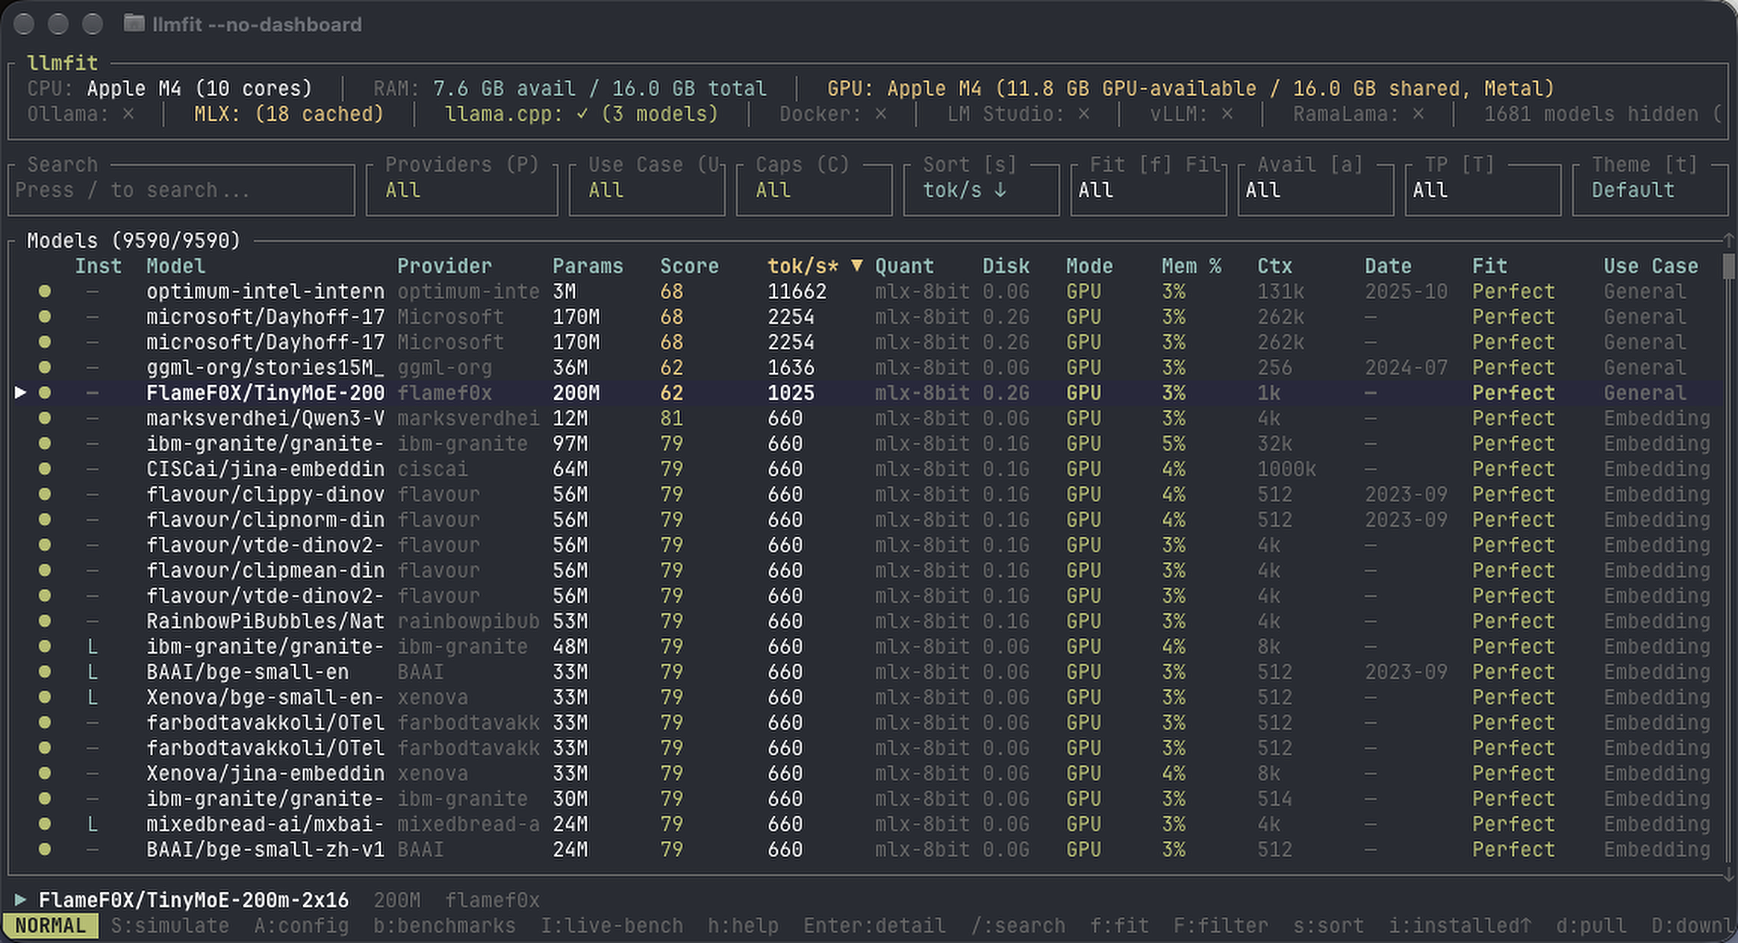1738x943 pixels.
Task: Click the LM Studio unavailable X mark
Action: tap(1084, 113)
